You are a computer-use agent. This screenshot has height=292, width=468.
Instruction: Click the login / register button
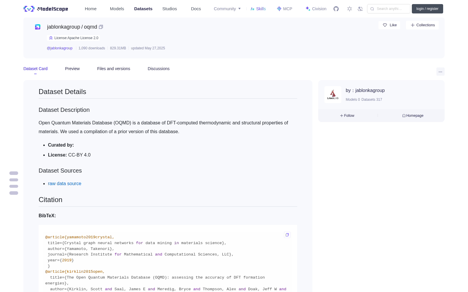click(x=427, y=9)
